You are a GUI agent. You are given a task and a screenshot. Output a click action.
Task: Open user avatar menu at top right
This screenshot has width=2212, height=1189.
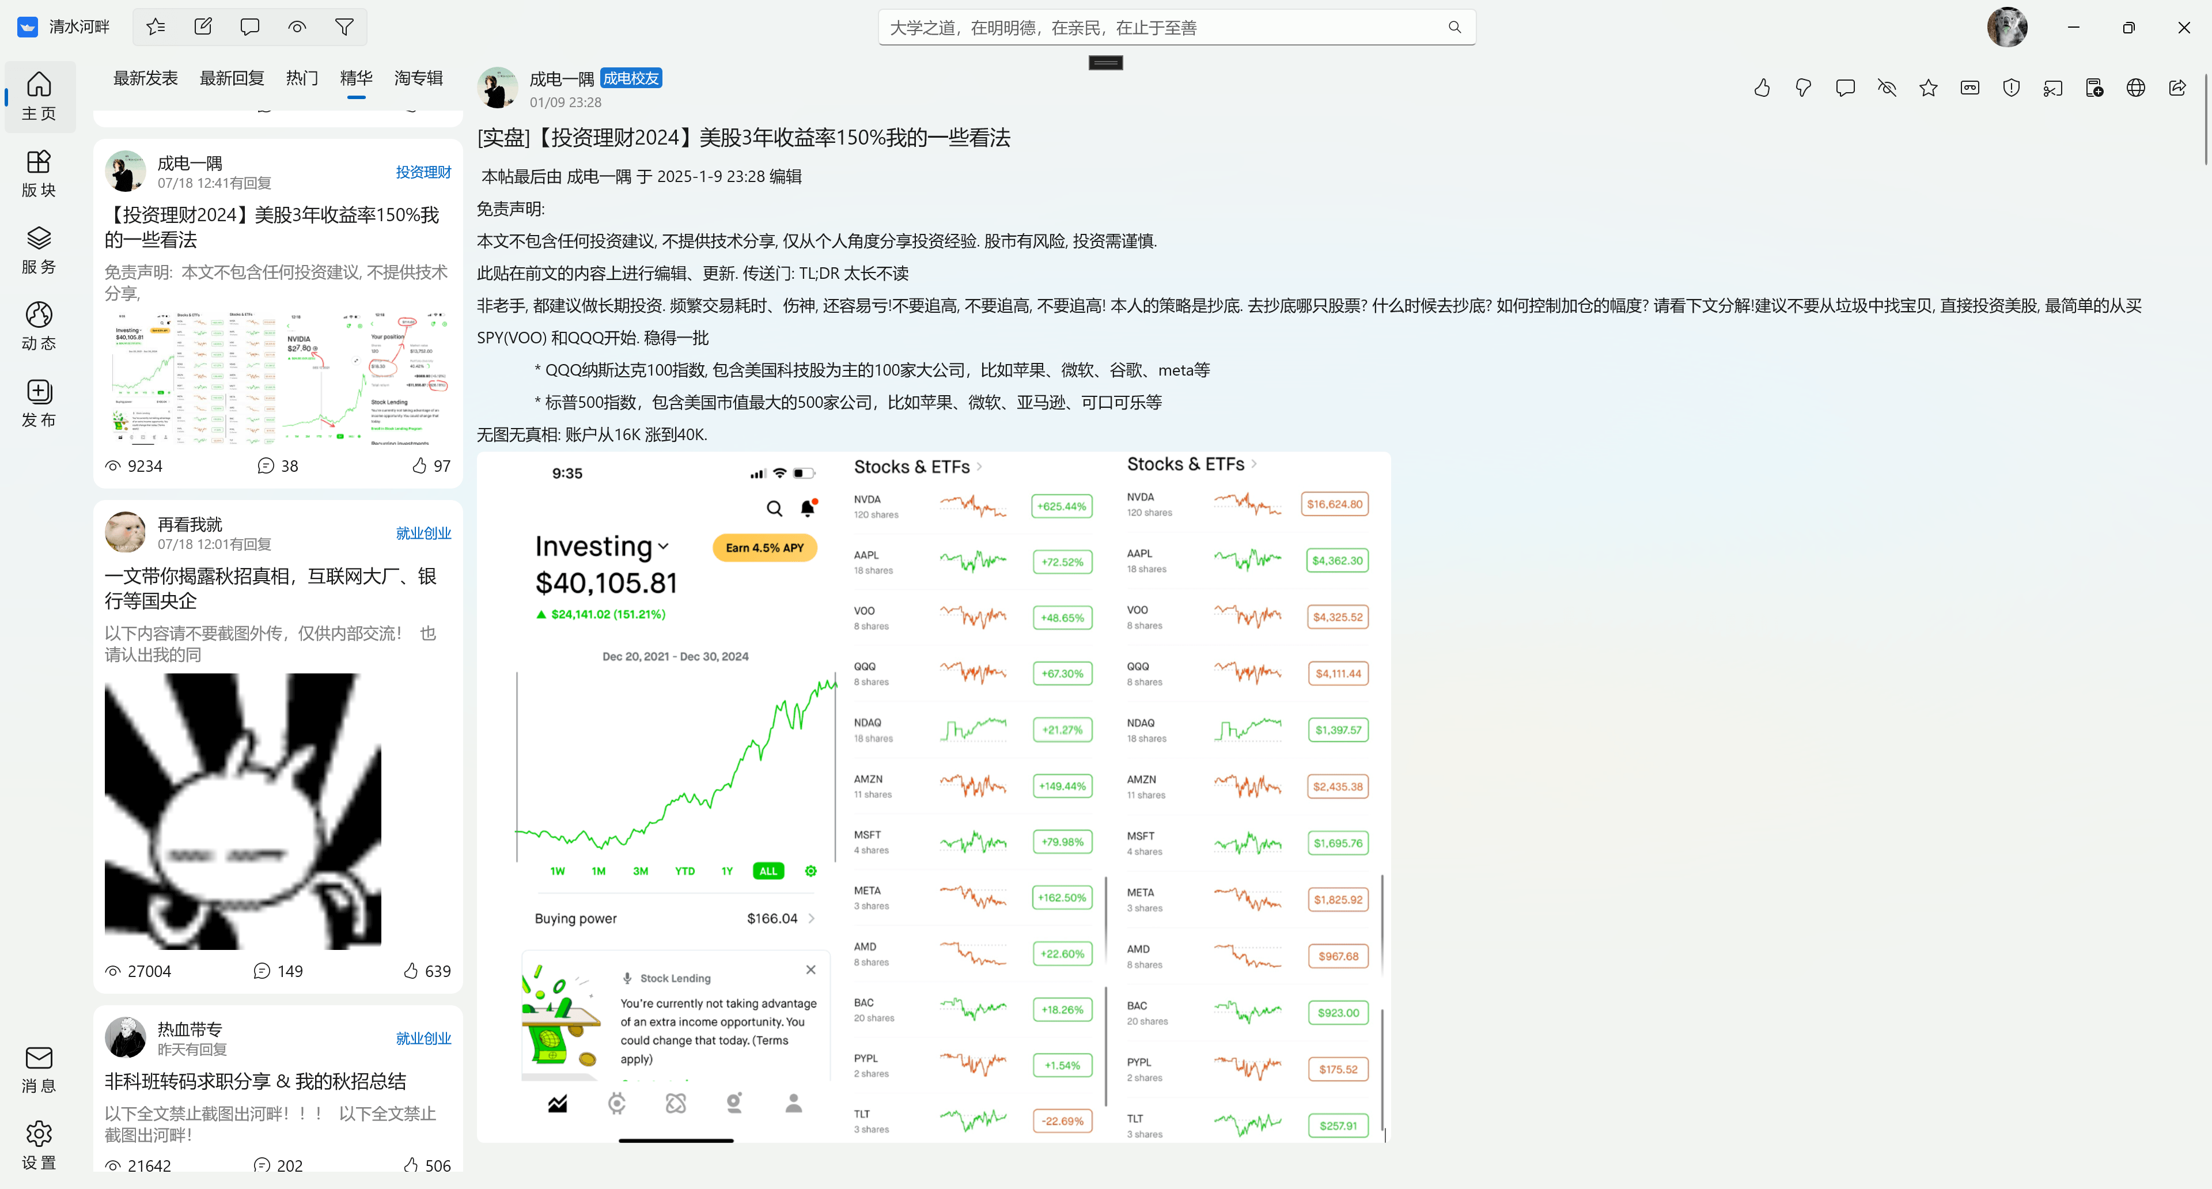[x=2007, y=28]
